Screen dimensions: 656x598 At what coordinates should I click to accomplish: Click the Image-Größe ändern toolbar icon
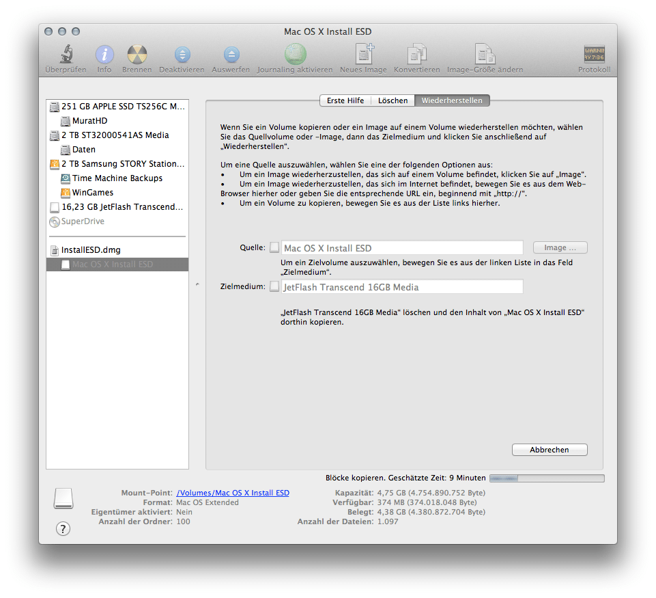[x=485, y=55]
